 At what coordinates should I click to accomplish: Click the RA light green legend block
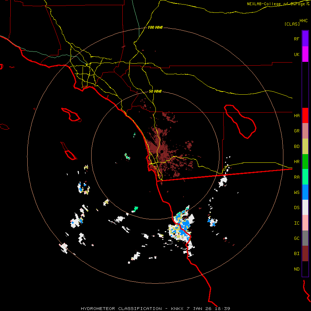pyautogui.click(x=305, y=177)
